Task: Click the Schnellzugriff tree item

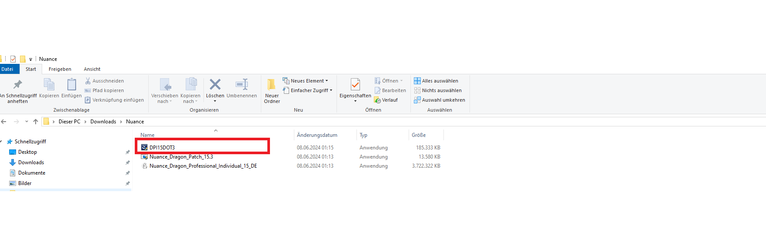Action: (x=30, y=142)
